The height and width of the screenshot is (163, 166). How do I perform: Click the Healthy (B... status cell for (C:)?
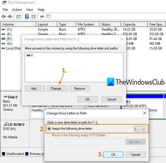[110, 29]
